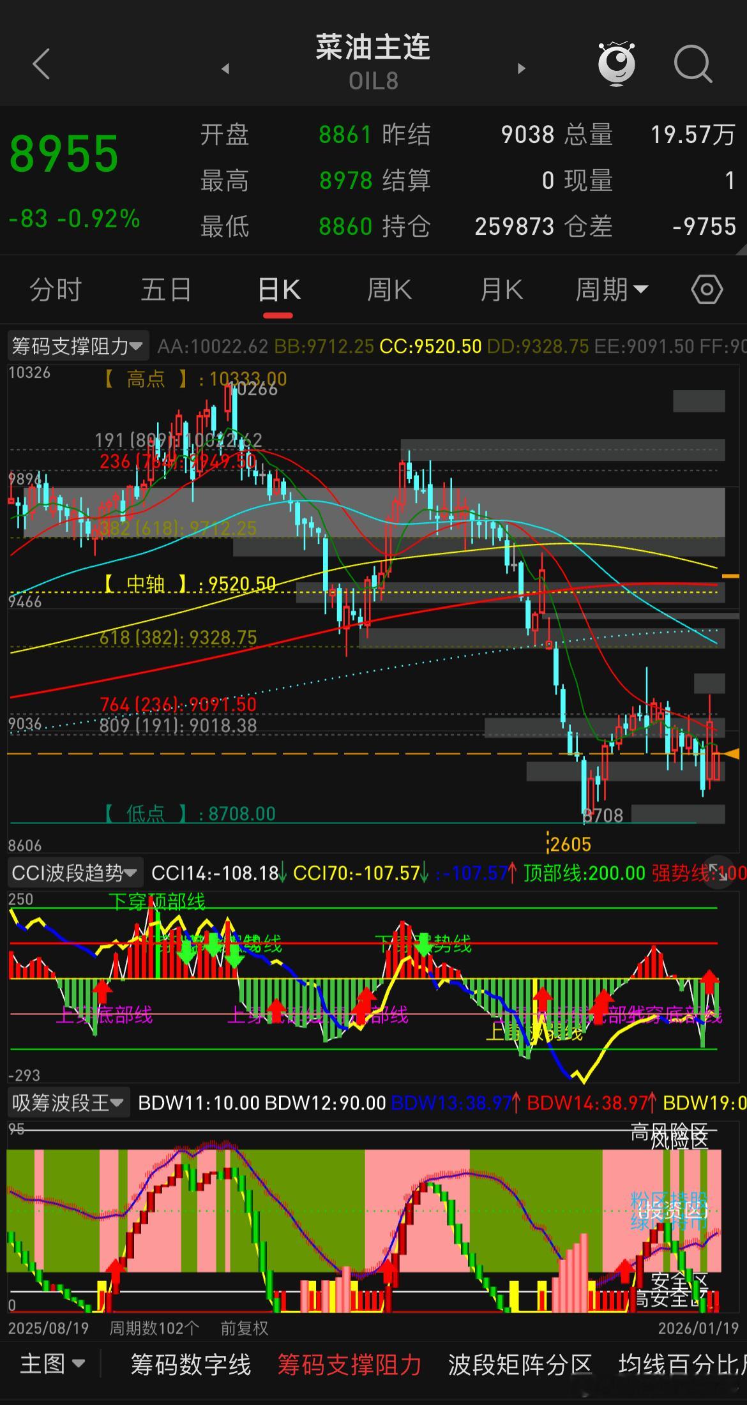The image size is (747, 1405).
Task: Tap the back arrow icon
Action: (41, 64)
